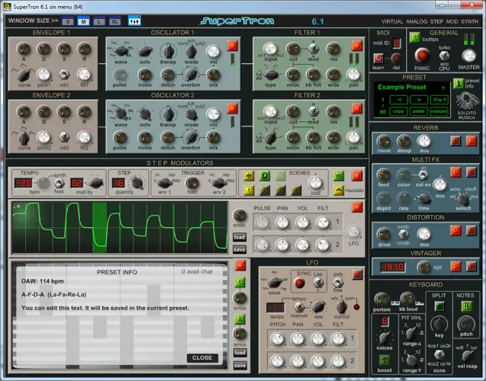Expand the Example Preset name dropdown

pos(443,88)
